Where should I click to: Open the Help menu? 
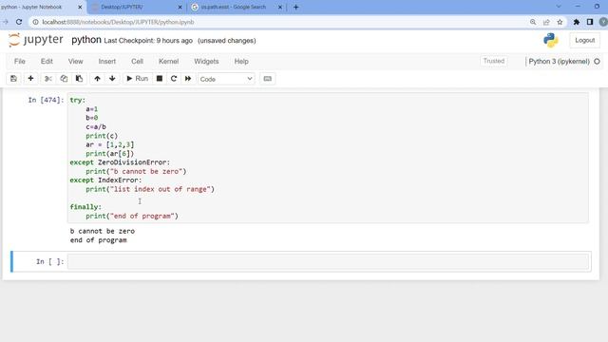pos(241,61)
